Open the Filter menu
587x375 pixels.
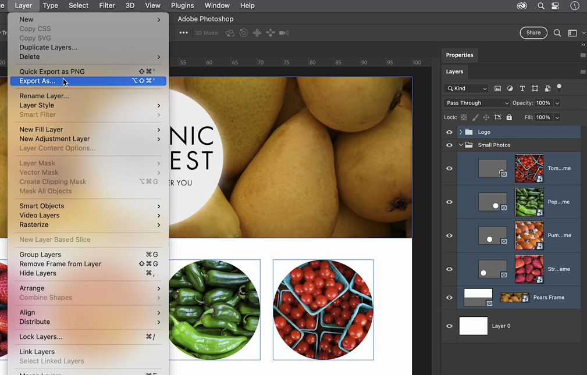(x=106, y=6)
